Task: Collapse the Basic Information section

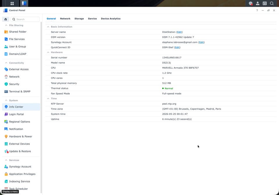Action: coord(48,27)
